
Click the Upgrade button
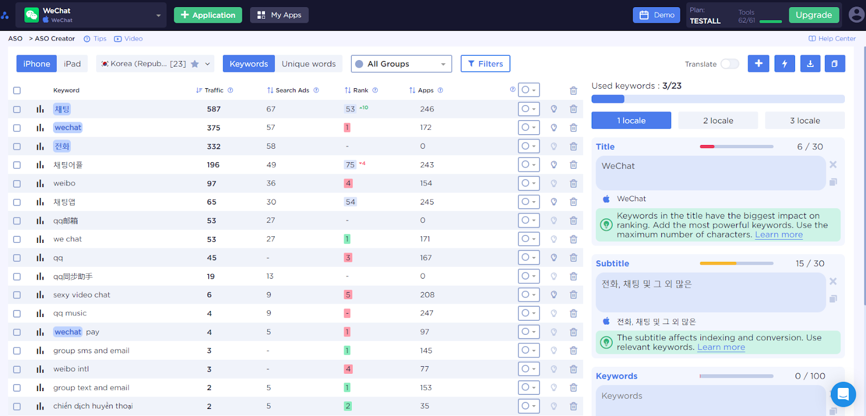813,15
